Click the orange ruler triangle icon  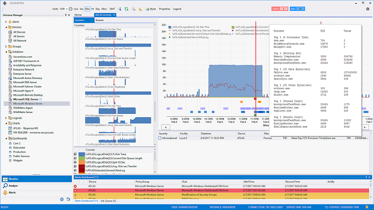click(x=140, y=9)
